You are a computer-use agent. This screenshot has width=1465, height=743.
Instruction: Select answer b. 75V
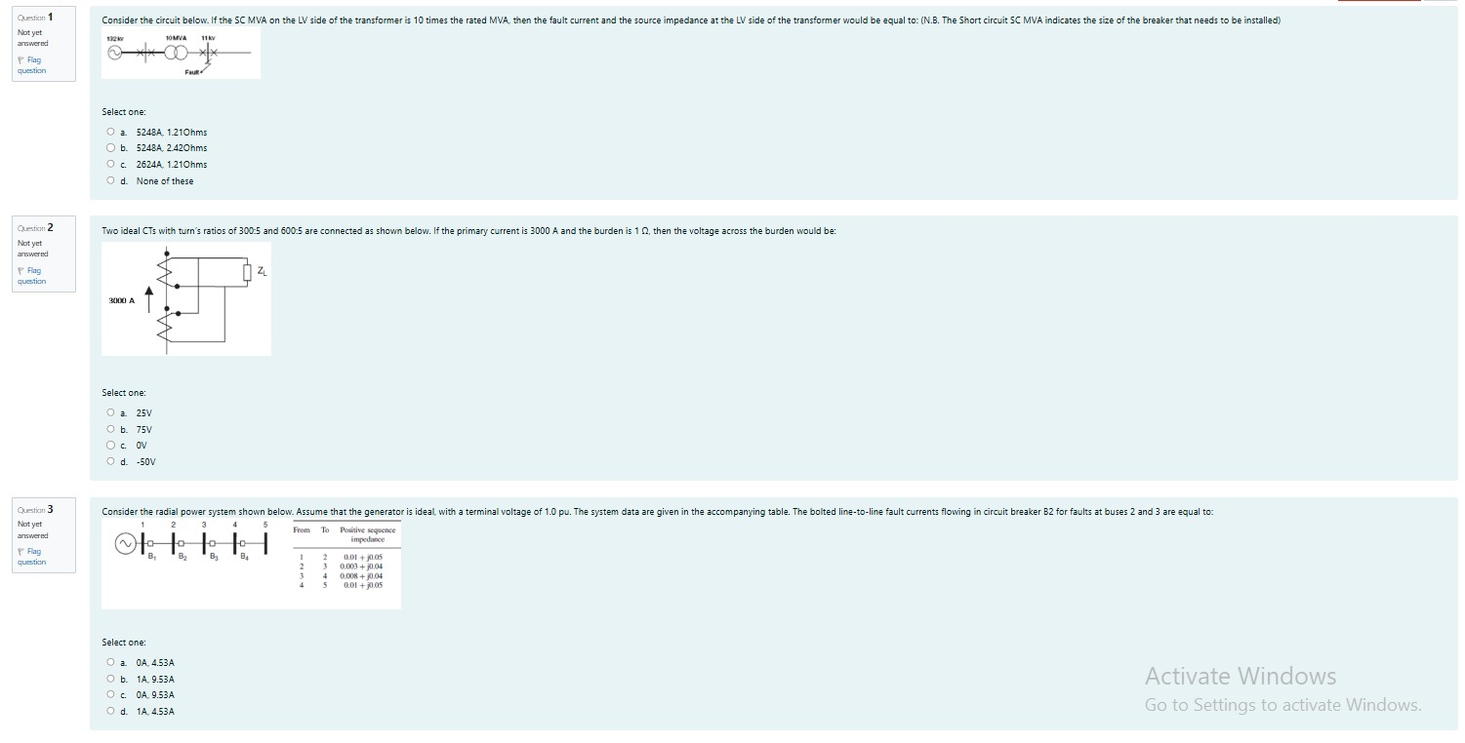(x=112, y=430)
